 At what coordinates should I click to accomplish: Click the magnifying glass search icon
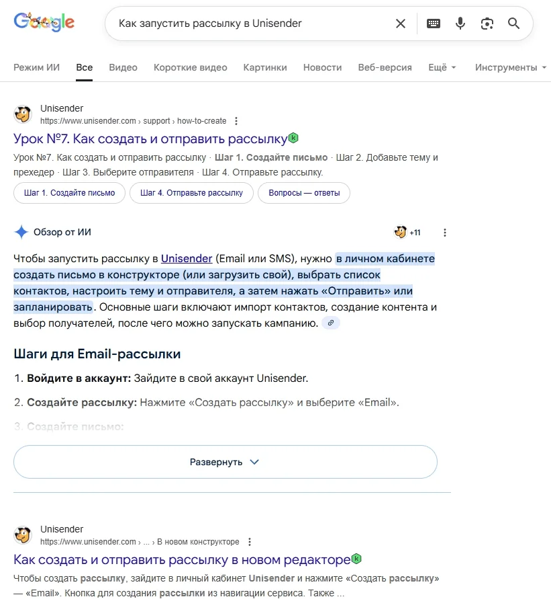coord(514,24)
